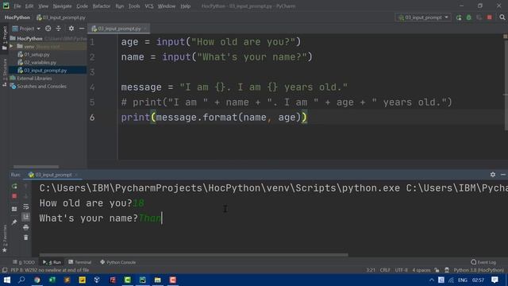
Task: Toggle the Favorites side tab
Action: (x=5, y=238)
